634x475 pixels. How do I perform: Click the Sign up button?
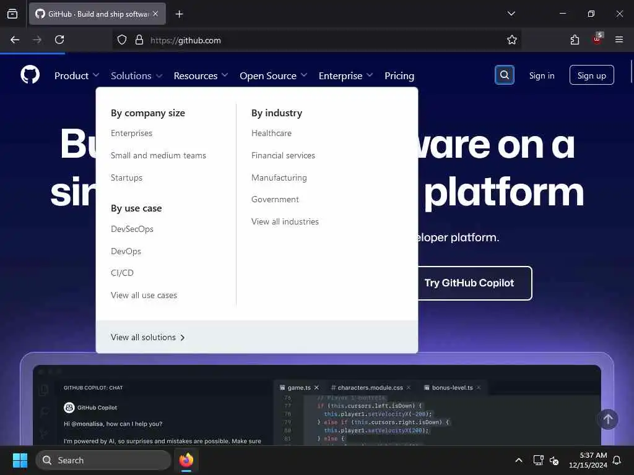click(x=591, y=75)
